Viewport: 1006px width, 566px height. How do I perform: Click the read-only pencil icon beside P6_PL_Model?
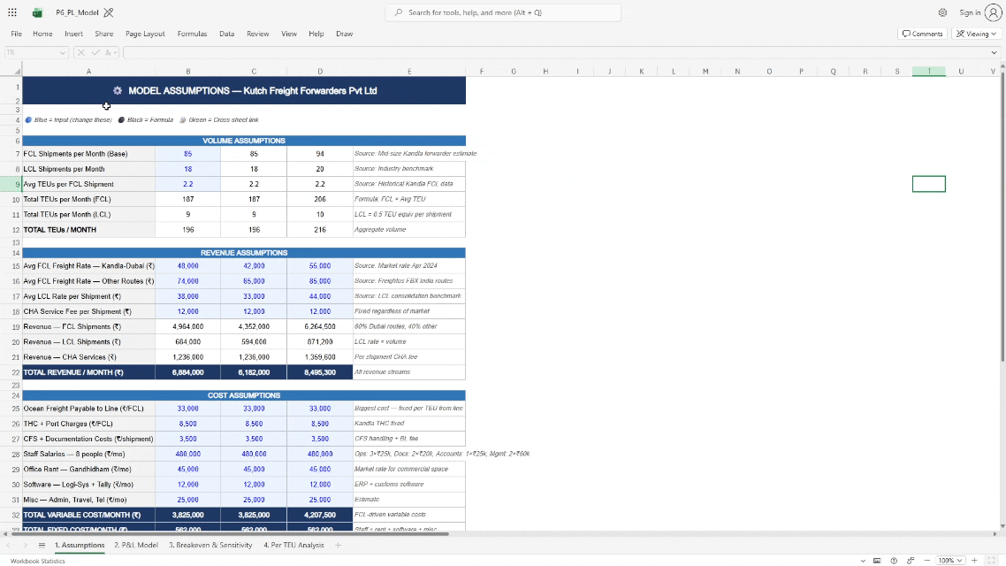pos(109,12)
